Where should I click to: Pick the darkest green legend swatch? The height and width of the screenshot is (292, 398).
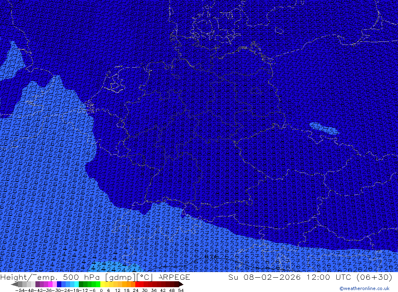[x=81, y=284]
